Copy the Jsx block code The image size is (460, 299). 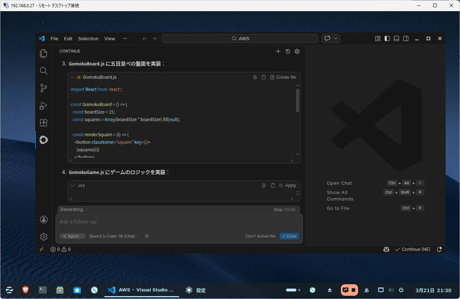[273, 185]
